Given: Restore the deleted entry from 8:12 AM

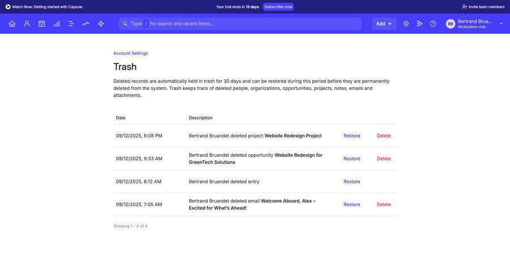Looking at the screenshot, I should [x=351, y=182].
